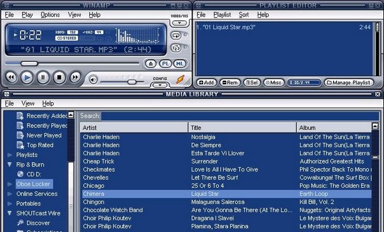This screenshot has height=232, width=384.
Task: Open the Winamp Help menu
Action: pos(95,15)
